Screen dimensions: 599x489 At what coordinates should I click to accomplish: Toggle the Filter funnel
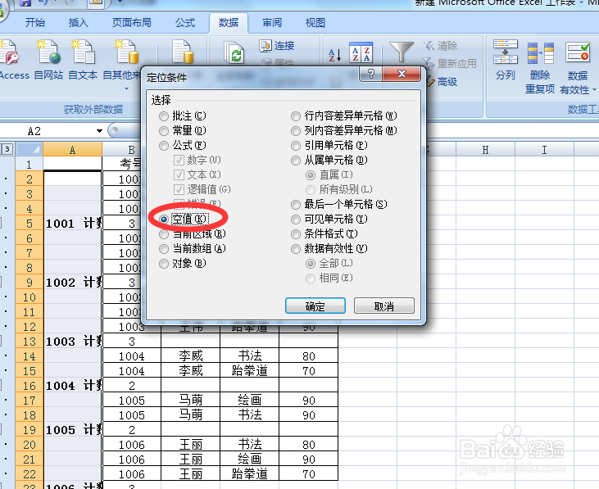pos(402,52)
